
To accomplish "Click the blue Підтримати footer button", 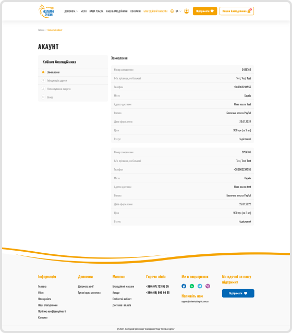I will pyautogui.click(x=238, y=293).
